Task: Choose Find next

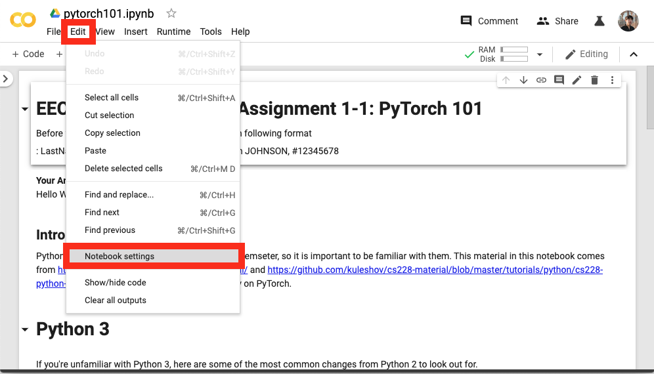Action: (153, 212)
